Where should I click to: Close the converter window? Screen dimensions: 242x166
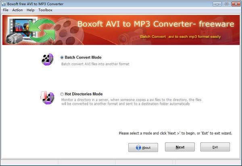coord(236,4)
